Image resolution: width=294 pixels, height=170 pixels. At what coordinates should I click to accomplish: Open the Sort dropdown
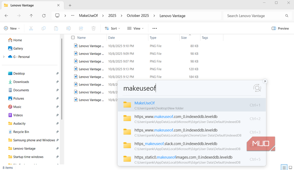coord(112,28)
